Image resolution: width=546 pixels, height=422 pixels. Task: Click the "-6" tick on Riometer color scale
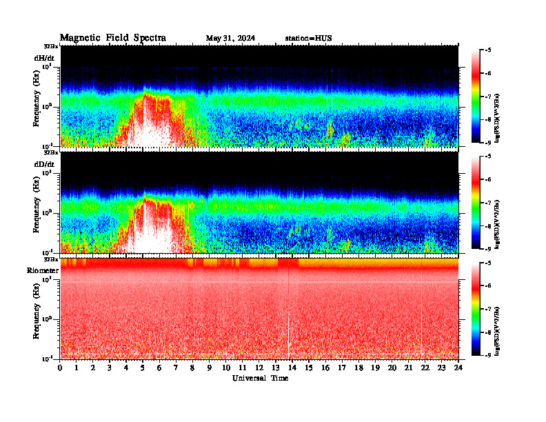pyautogui.click(x=488, y=285)
